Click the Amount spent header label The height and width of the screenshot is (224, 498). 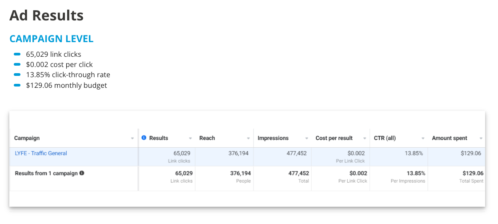(450, 138)
